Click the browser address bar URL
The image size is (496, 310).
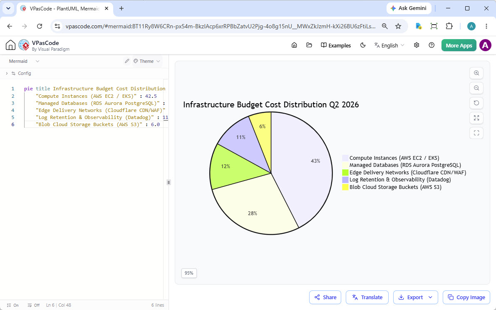tap(221, 26)
